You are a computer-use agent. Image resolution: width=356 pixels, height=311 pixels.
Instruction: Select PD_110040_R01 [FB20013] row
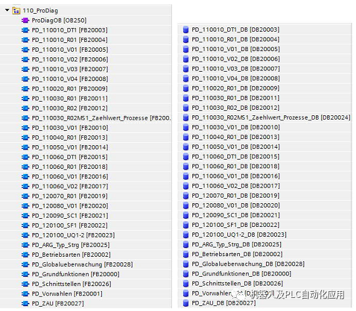pyautogui.click(x=70, y=138)
